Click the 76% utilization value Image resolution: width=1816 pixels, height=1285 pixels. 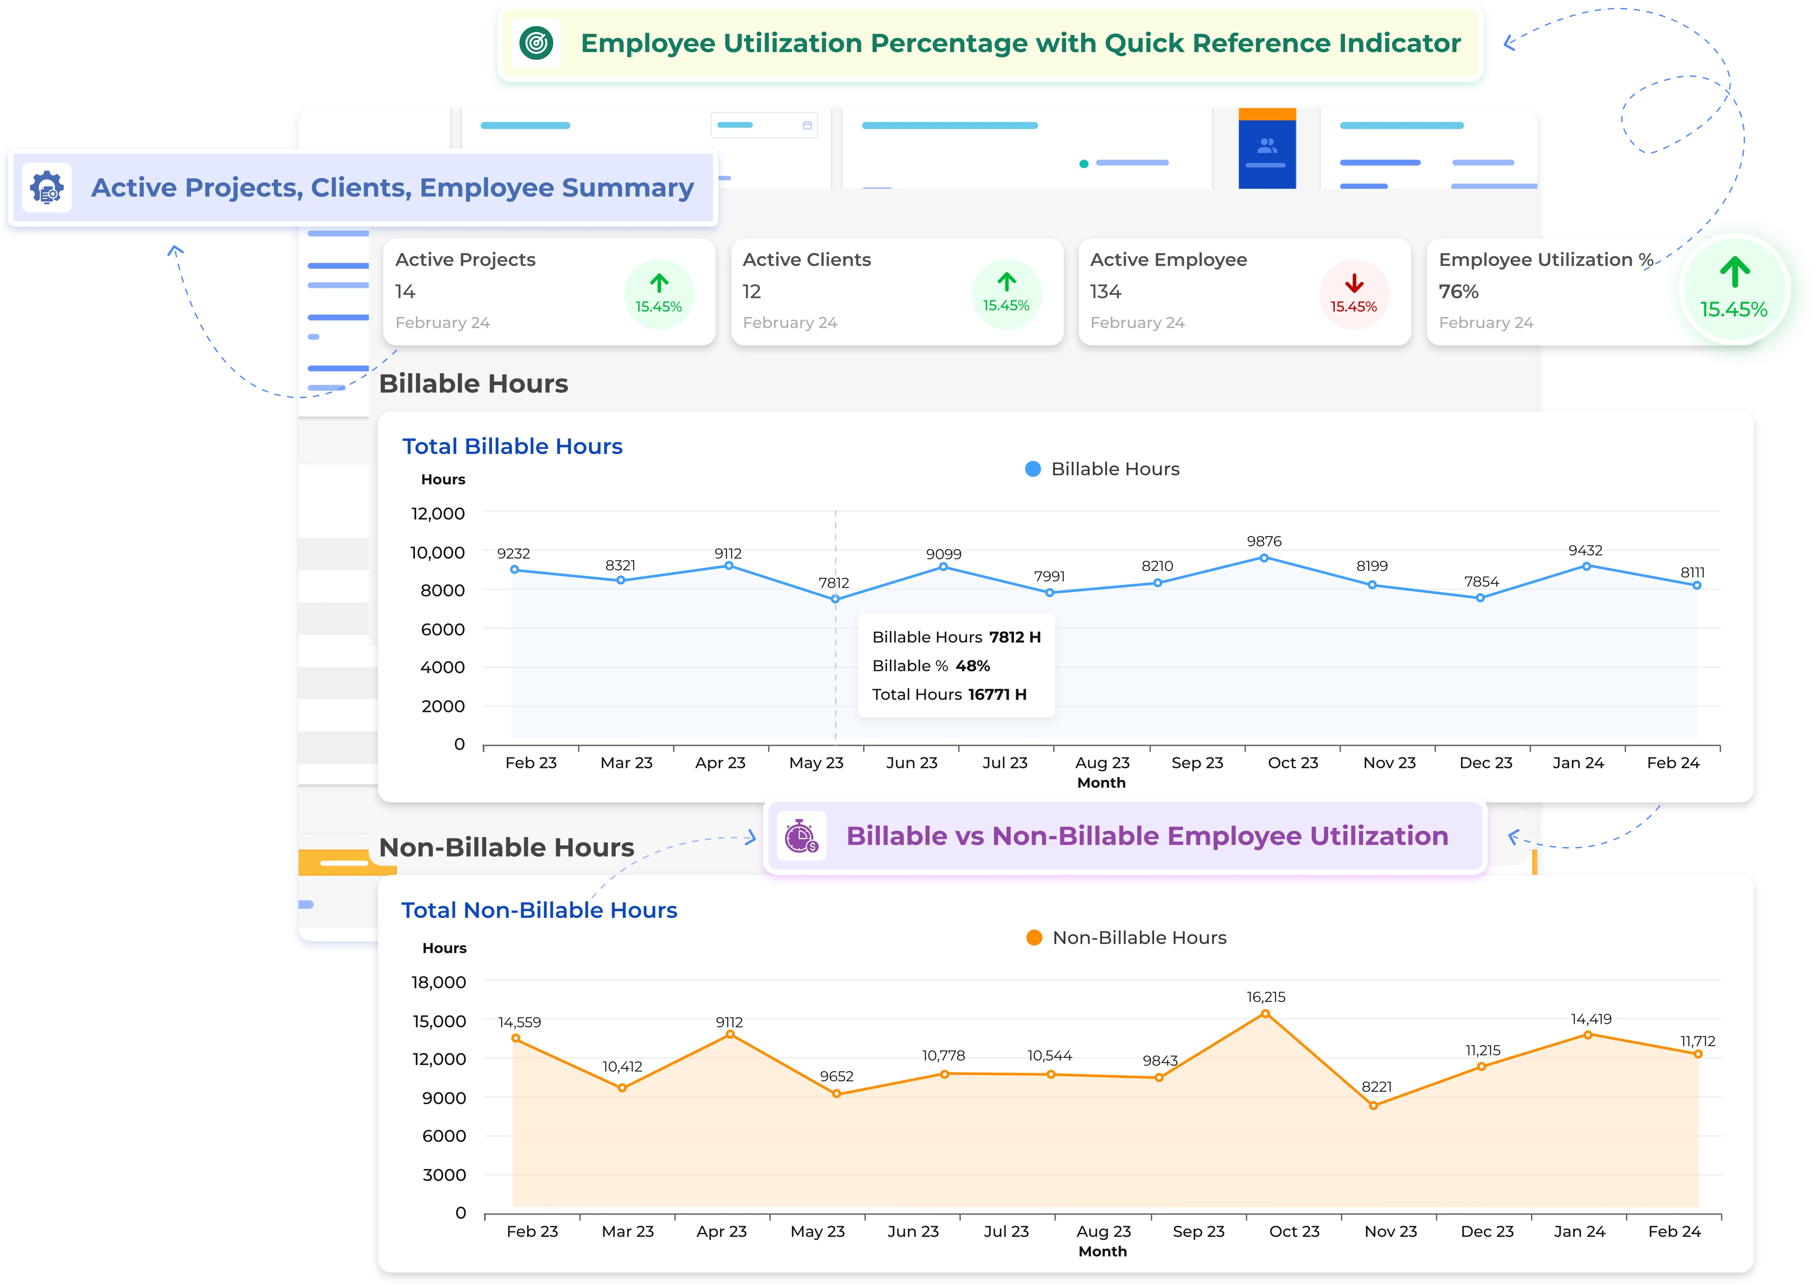click(1458, 292)
